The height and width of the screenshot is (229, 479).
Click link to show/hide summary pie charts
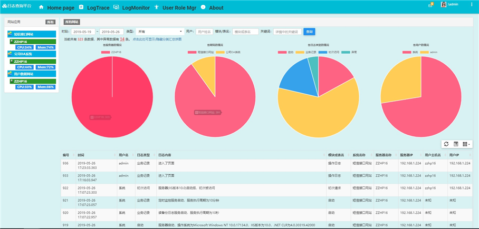[157, 39]
